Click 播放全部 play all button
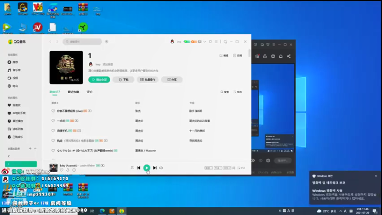The width and height of the screenshot is (382, 215). (x=99, y=80)
